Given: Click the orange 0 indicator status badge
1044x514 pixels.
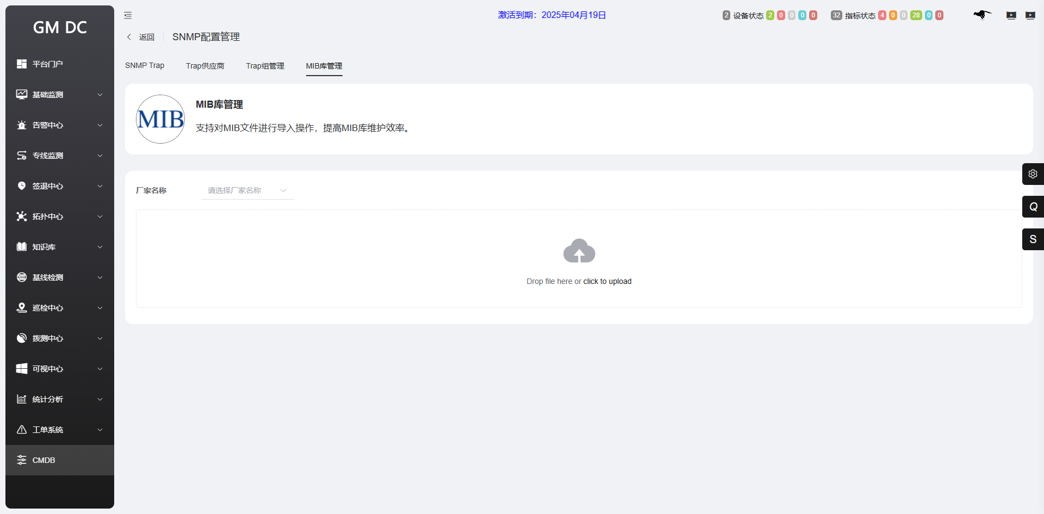Looking at the screenshot, I should (x=893, y=15).
